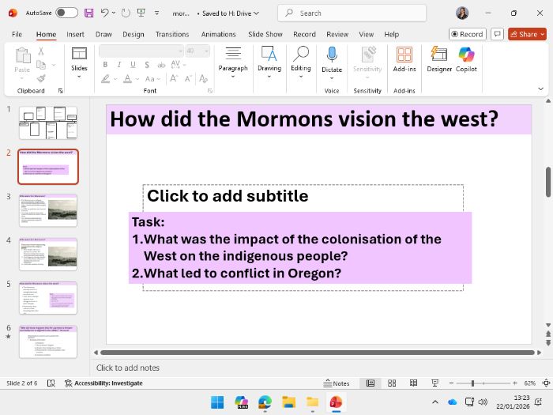Screen dimensions: 553x415
Task: Start presentation from beginning icon
Action: [x=141, y=13]
